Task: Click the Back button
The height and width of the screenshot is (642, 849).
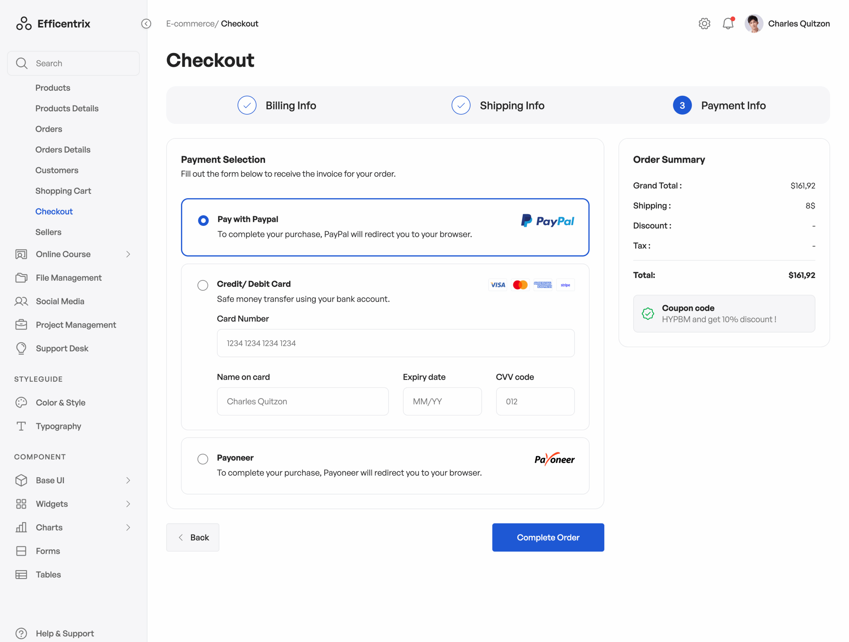Action: point(193,537)
